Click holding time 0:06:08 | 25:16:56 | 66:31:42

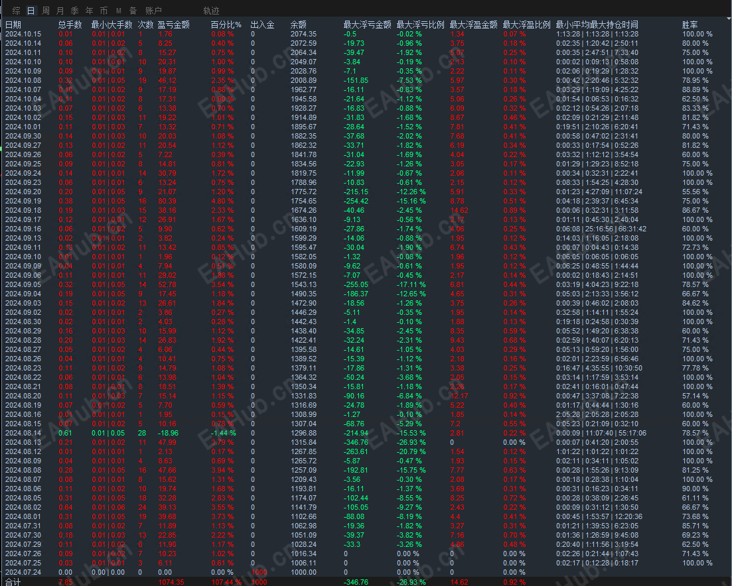[x=601, y=229]
